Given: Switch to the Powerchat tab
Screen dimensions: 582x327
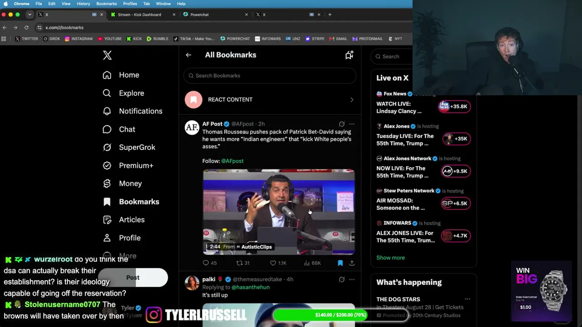Looking at the screenshot, I should 199,15.
